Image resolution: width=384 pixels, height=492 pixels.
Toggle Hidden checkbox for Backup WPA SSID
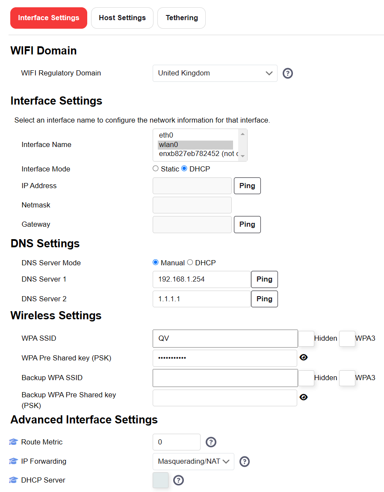tap(306, 378)
